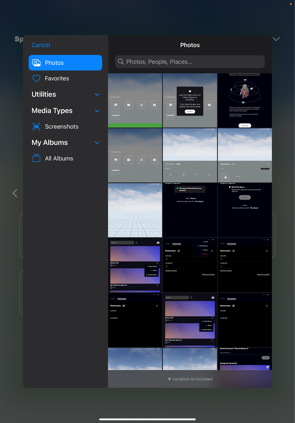
Task: Open the Favorites album
Action: click(57, 79)
